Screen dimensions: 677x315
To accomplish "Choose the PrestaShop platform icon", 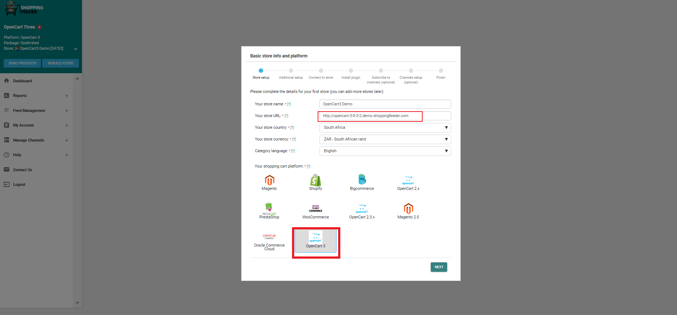I will tap(269, 208).
